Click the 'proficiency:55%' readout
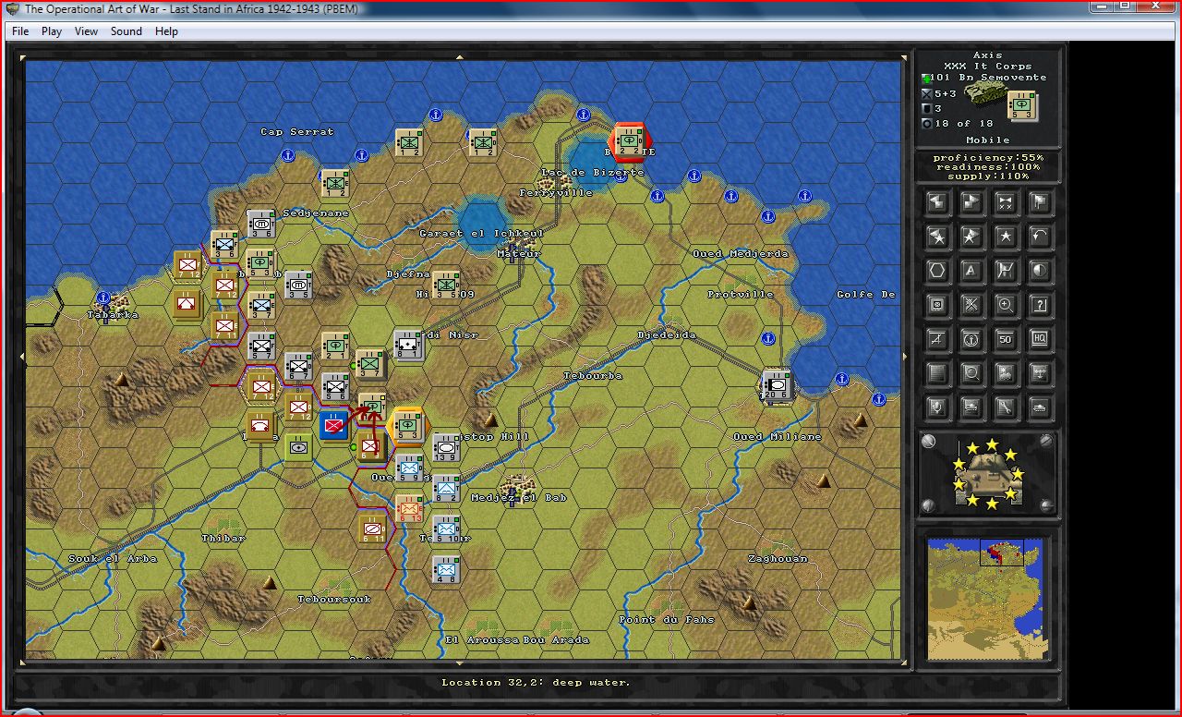Image resolution: width=1182 pixels, height=717 pixels. pos(987,157)
